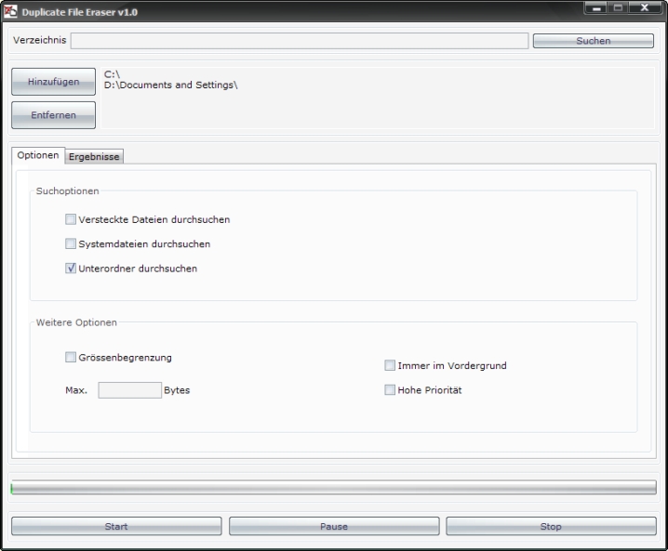Viewport: 668px width, 551px height.
Task: Open the Ergebnisse tab
Action: 94,157
